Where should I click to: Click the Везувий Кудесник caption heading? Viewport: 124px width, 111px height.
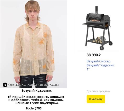(x=37, y=91)
